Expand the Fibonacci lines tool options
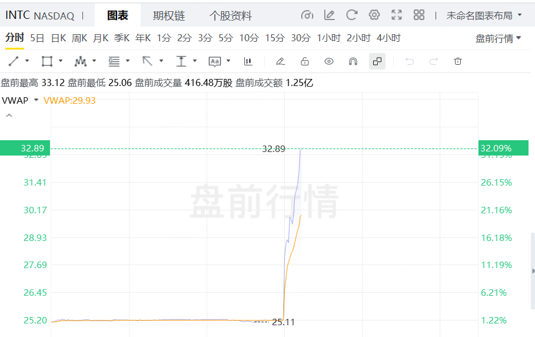Screen dimensions: 535x337 (x=128, y=61)
